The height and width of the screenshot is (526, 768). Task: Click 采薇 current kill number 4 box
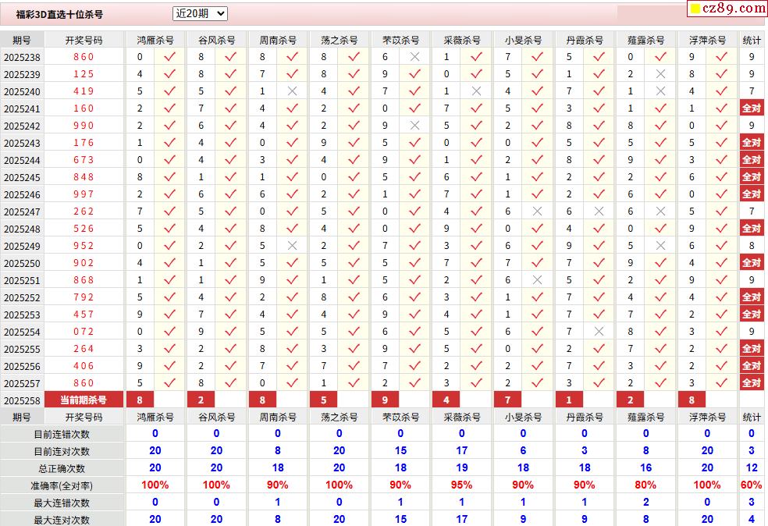(446, 400)
